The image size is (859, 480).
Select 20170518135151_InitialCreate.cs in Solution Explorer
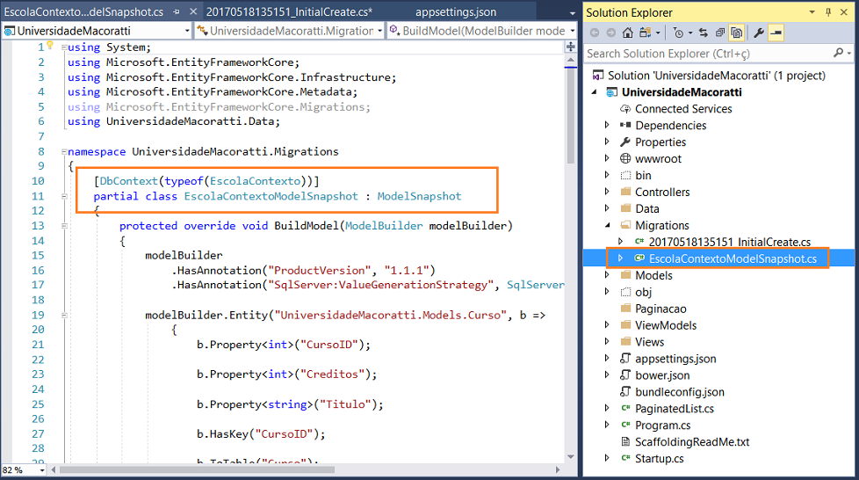click(x=730, y=242)
